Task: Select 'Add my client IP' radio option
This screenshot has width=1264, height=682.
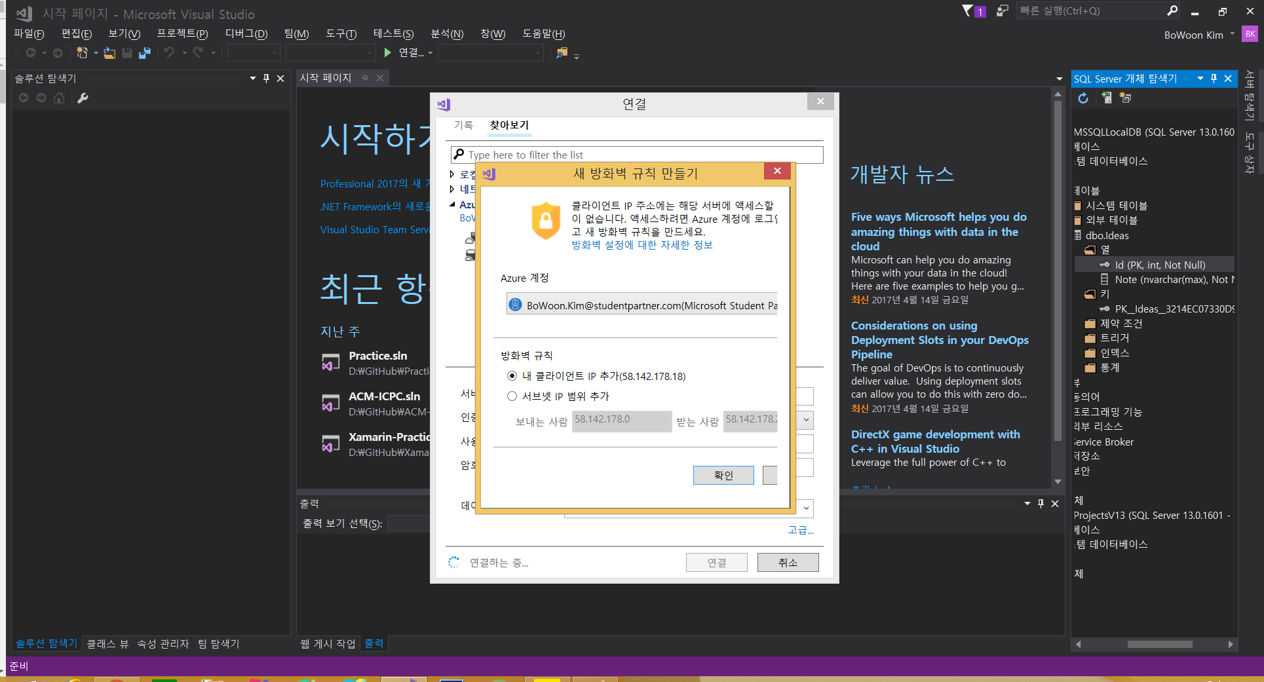Action: [x=512, y=376]
